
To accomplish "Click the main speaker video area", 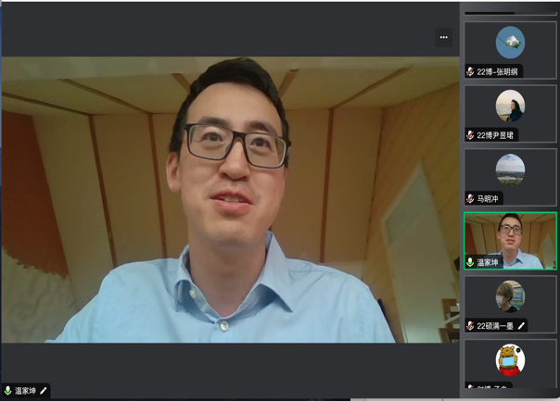I will tap(230, 199).
